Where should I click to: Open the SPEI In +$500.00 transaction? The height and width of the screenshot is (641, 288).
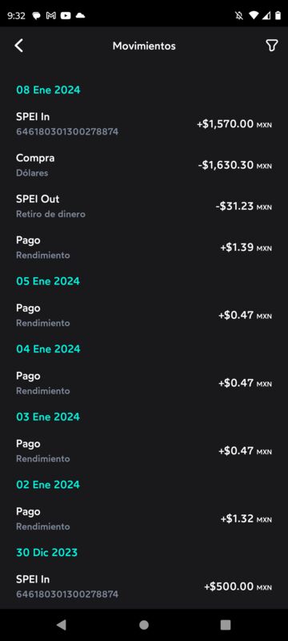click(144, 587)
